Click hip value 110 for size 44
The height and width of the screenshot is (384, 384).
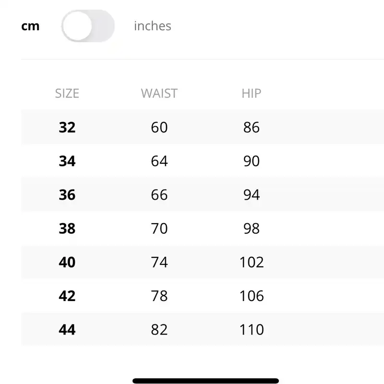pos(252,329)
